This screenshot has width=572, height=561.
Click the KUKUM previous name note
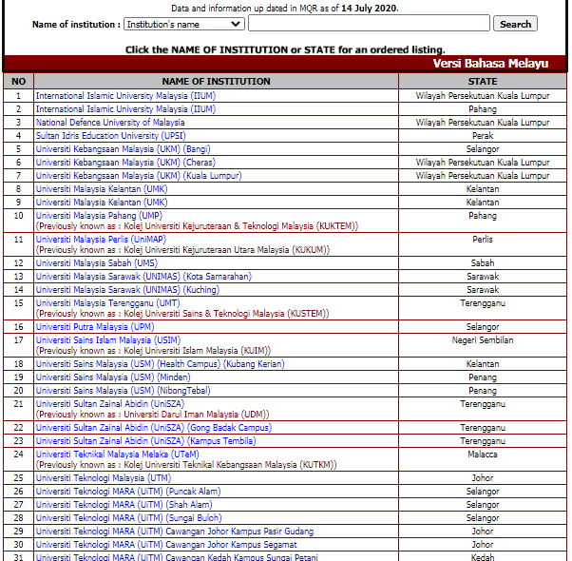[182, 250]
